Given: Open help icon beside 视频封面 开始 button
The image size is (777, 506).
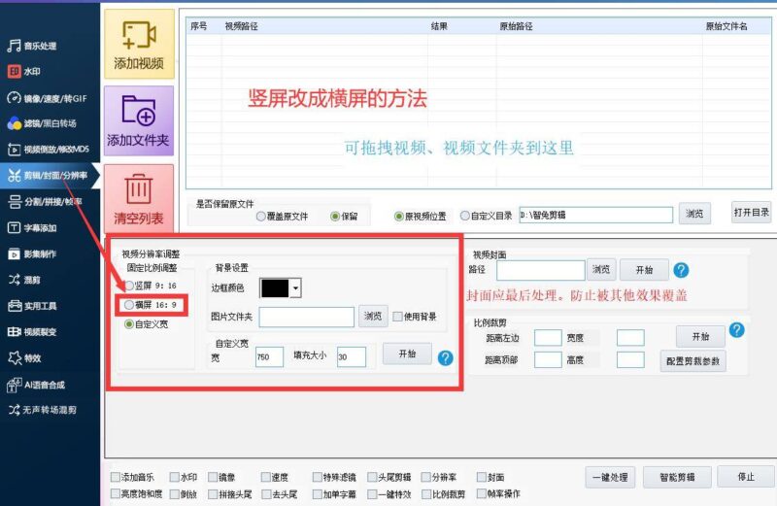Looking at the screenshot, I should click(x=681, y=270).
